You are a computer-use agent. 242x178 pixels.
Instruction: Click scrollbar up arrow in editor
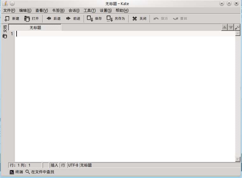coord(238,33)
